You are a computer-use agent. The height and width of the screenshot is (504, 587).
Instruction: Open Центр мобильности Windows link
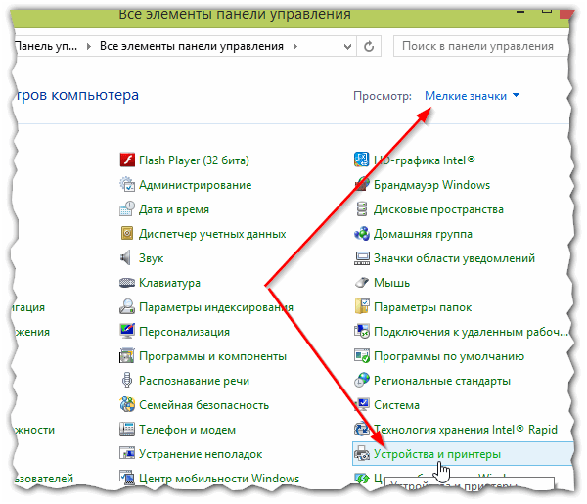(219, 479)
